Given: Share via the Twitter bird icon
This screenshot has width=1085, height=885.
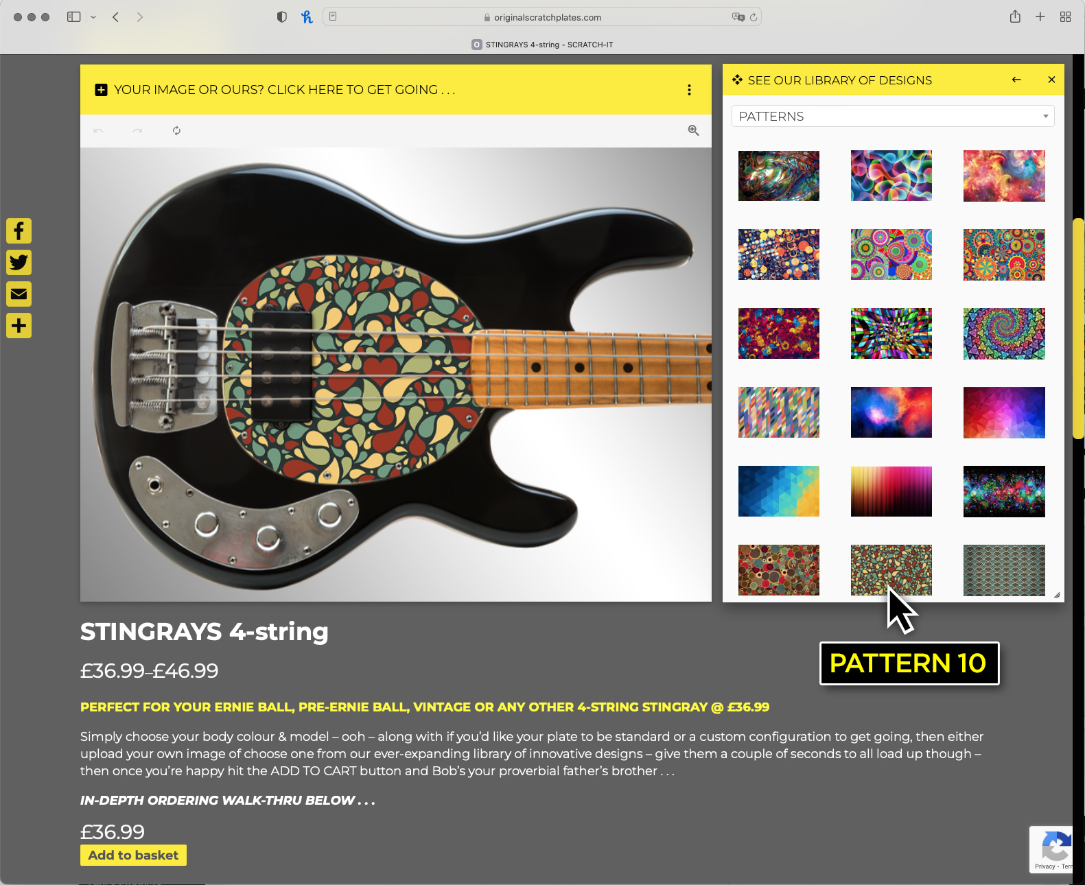Looking at the screenshot, I should tap(19, 262).
